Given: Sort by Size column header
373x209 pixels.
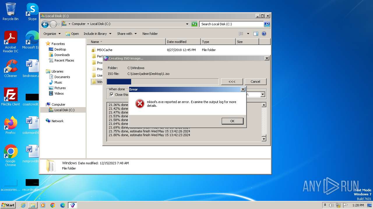Looking at the screenshot, I should 247,42.
